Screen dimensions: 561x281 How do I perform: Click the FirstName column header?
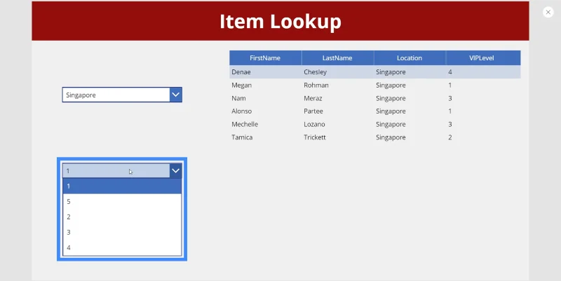click(x=265, y=58)
